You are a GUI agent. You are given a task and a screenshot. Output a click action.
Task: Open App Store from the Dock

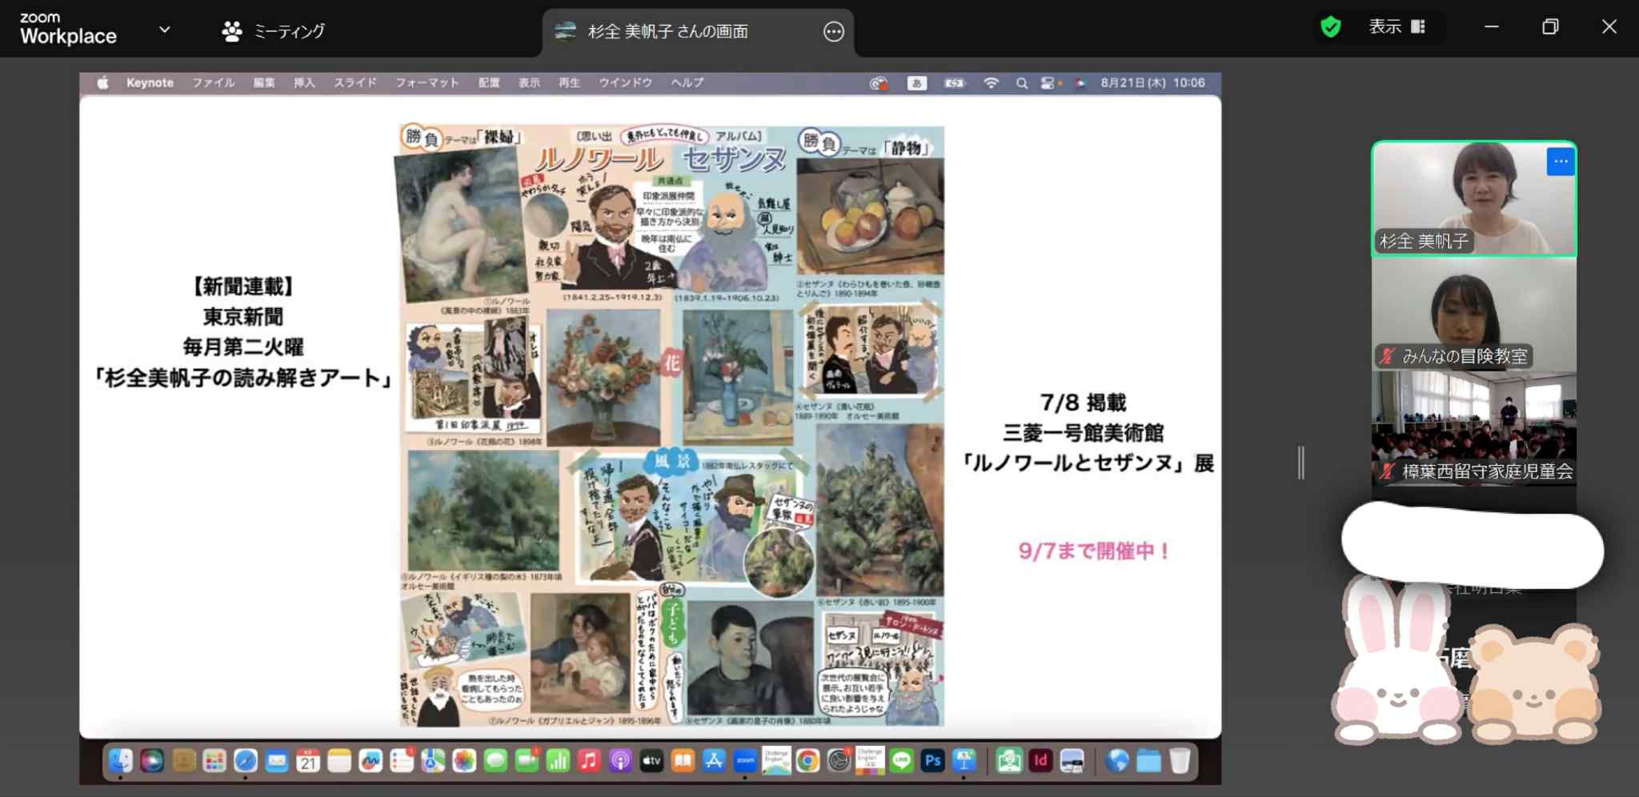713,760
